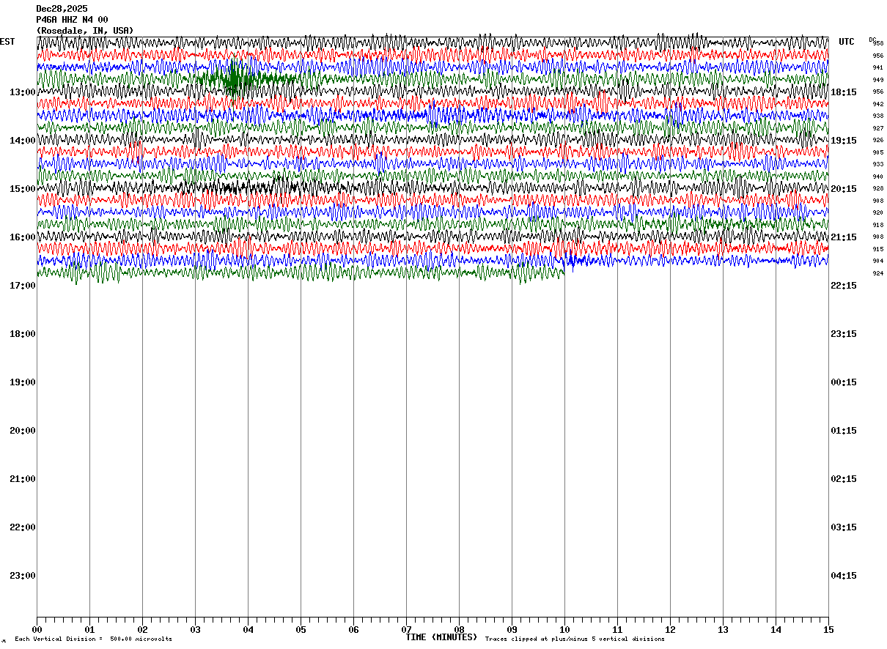Click the 20:15 UTC time label
887x649 pixels.
coord(843,189)
